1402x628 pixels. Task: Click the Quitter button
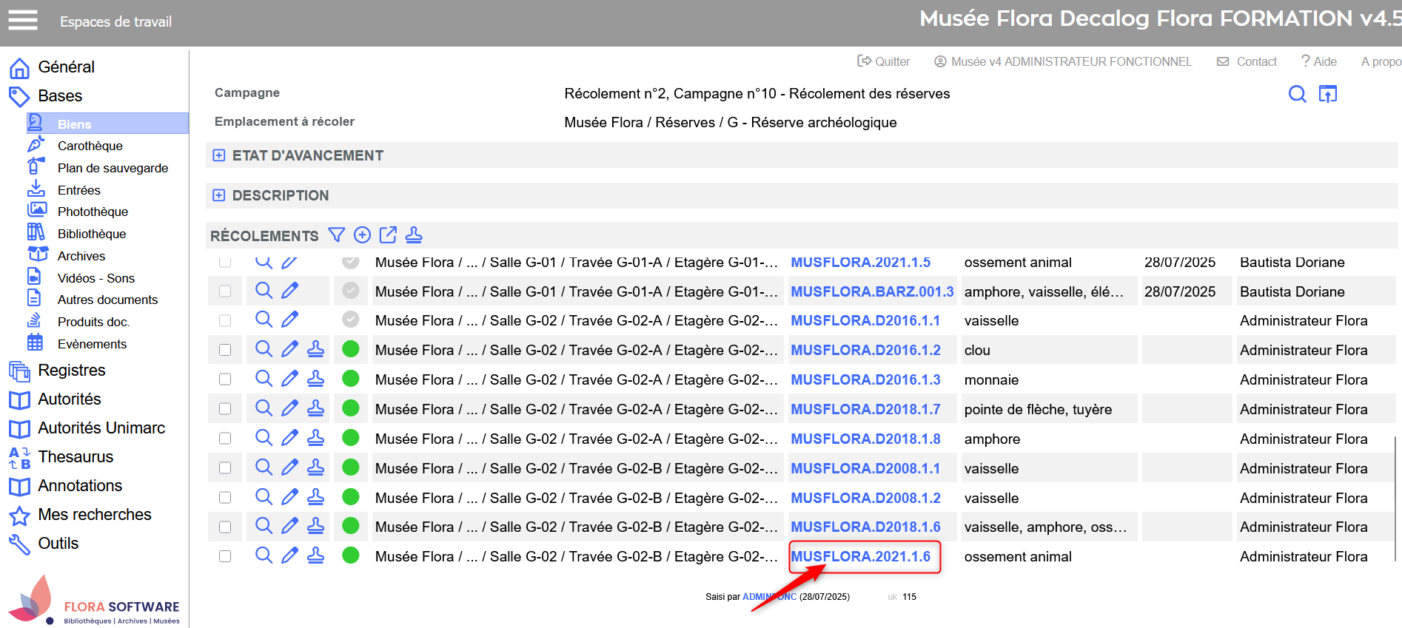click(884, 61)
